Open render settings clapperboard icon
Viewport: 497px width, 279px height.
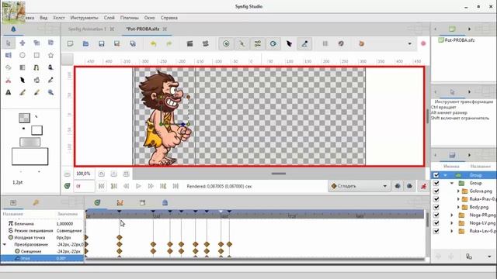pos(189,43)
